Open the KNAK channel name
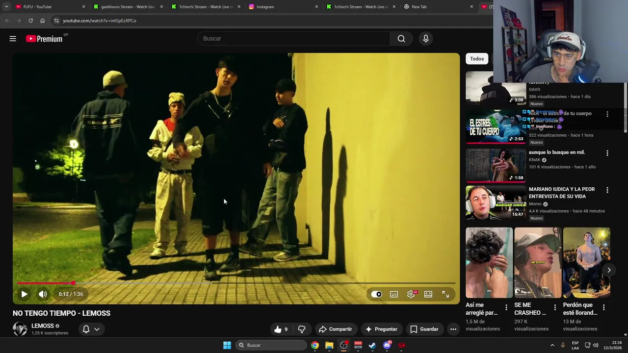Screen dimensions: 628x353 point(534,160)
